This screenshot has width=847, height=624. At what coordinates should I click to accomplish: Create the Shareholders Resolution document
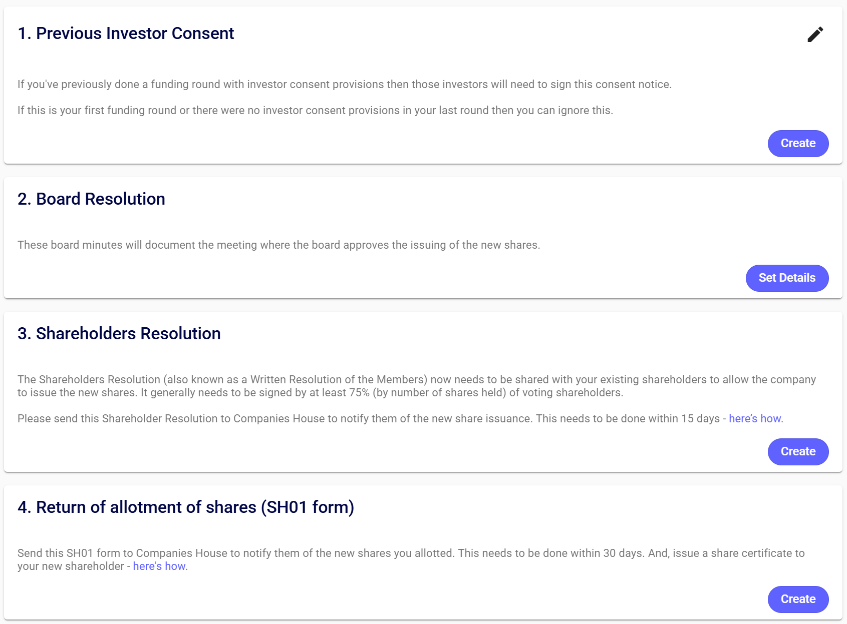pos(798,452)
